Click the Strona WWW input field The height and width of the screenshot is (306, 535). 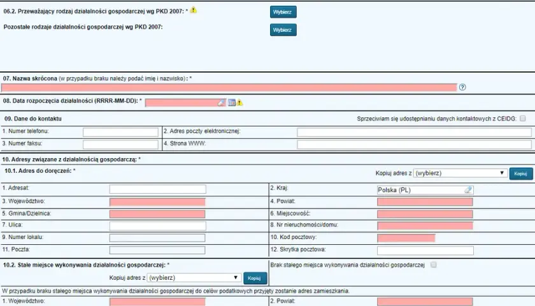click(414, 145)
